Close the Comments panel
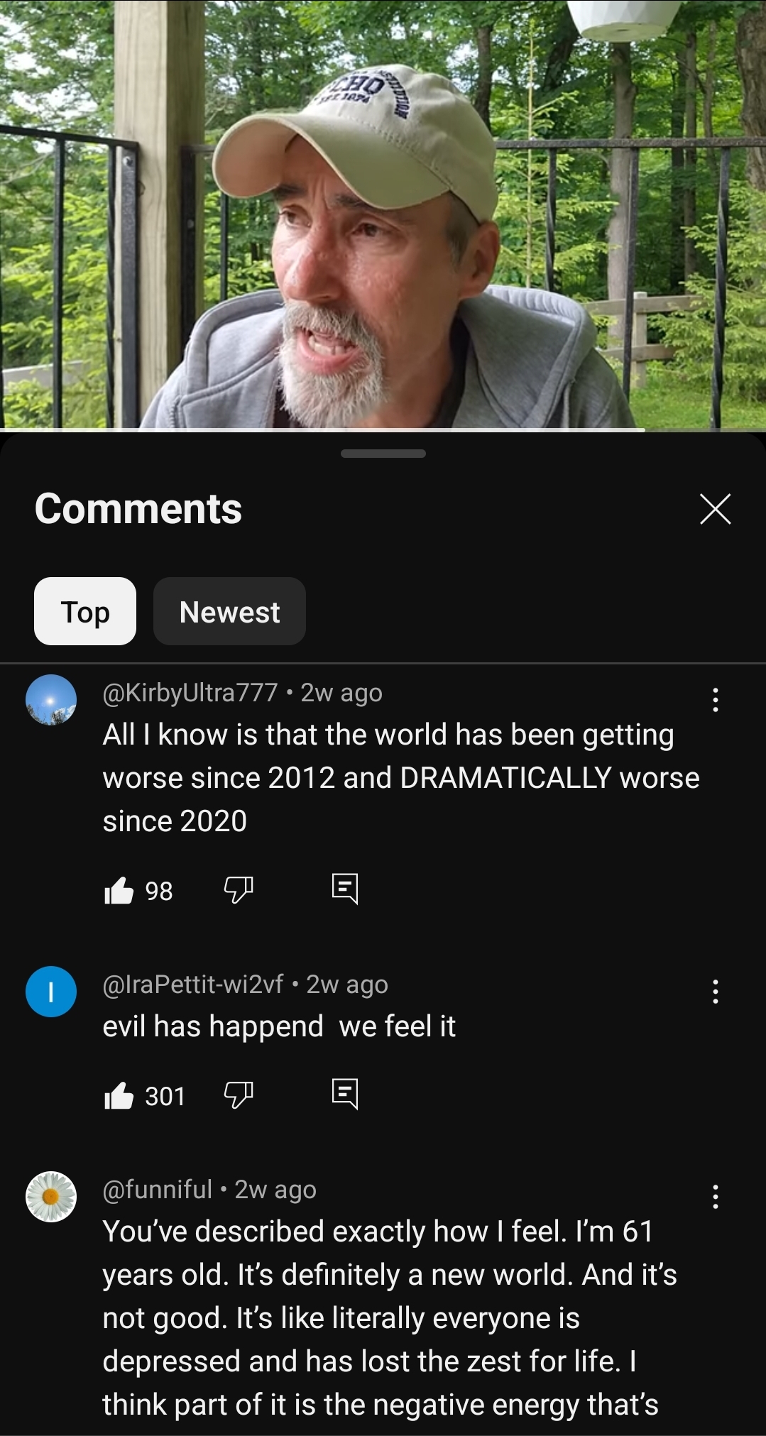Image resolution: width=766 pixels, height=1436 pixels. point(715,509)
